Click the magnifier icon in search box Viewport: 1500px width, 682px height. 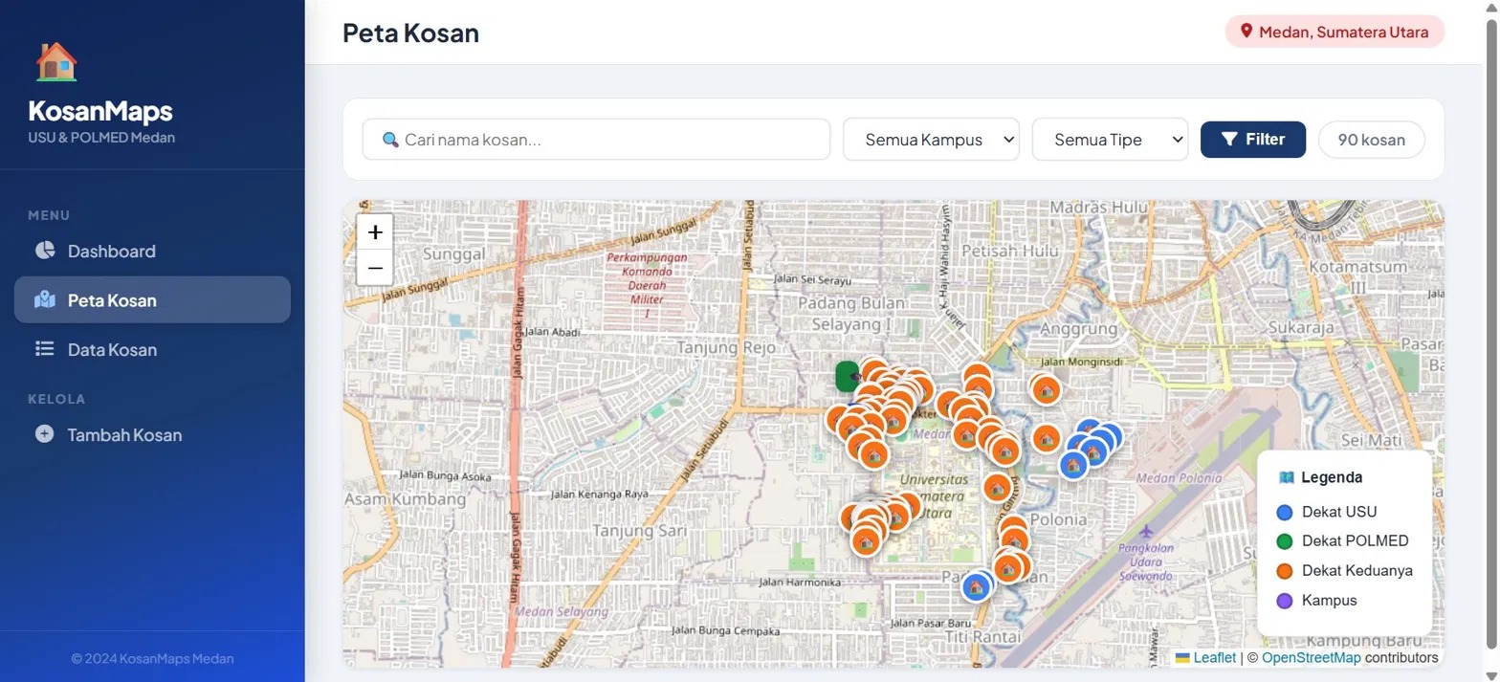click(x=390, y=140)
